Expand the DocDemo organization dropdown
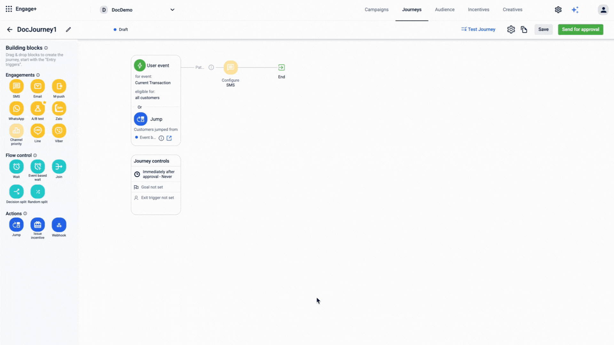 (172, 10)
